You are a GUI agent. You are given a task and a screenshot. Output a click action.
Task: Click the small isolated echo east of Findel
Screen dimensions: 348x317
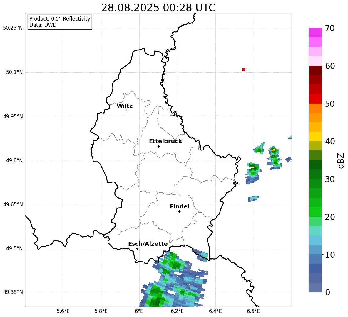pyautogui.click(x=253, y=198)
